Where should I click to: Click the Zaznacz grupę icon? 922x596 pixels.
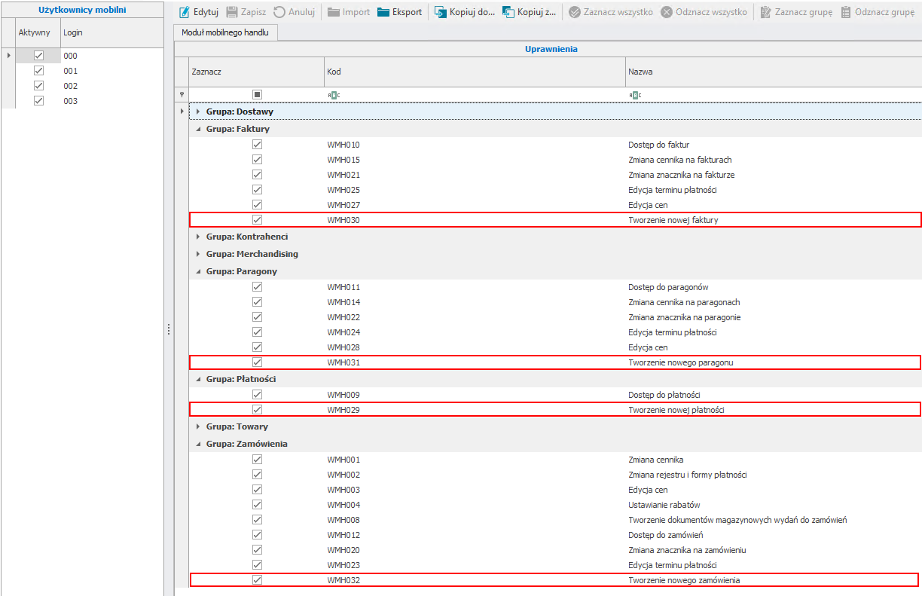point(766,12)
